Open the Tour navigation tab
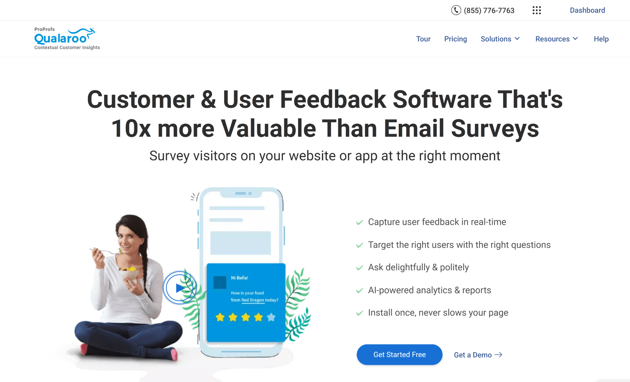The image size is (630, 382). coord(424,38)
